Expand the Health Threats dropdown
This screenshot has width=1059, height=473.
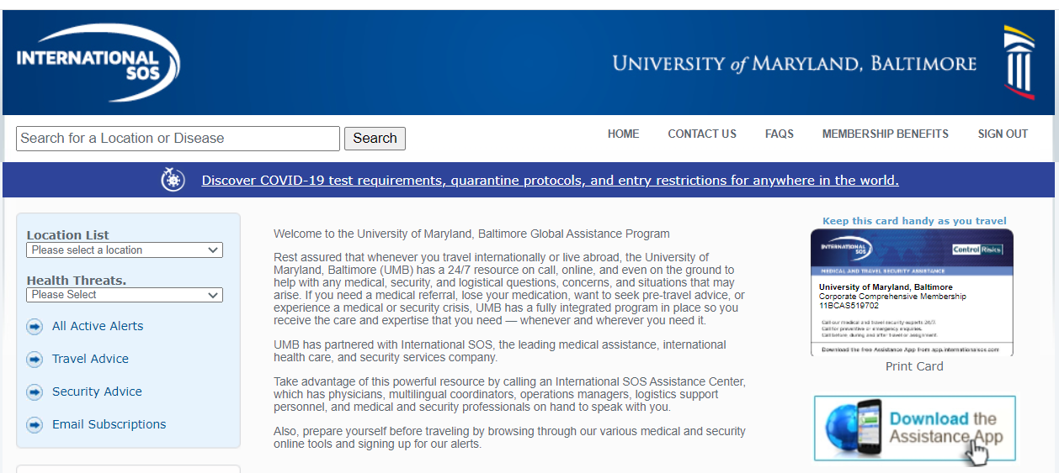pos(125,295)
